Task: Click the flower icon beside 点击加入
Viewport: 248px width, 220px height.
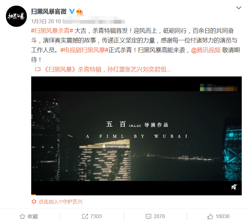Action: (x=34, y=202)
